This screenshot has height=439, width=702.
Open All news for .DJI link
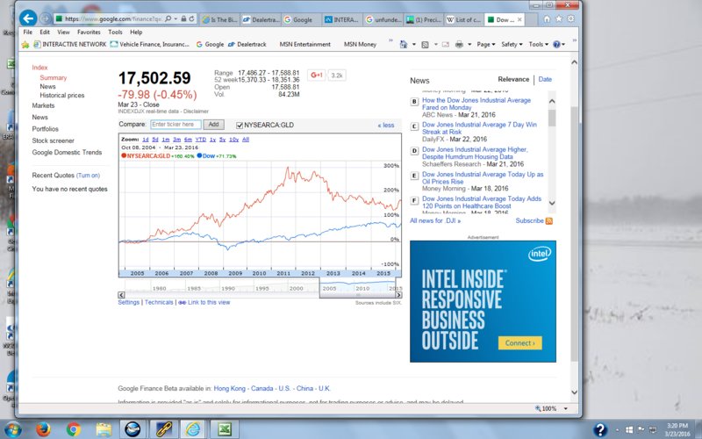pyautogui.click(x=435, y=221)
